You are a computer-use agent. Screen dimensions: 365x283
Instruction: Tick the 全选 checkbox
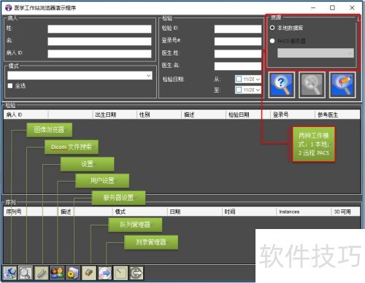pos(10,85)
